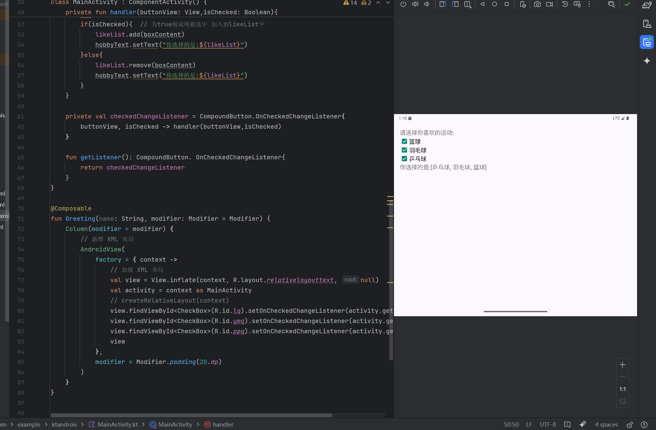
Task: Click the emulator Power button icon
Action: 403,4
